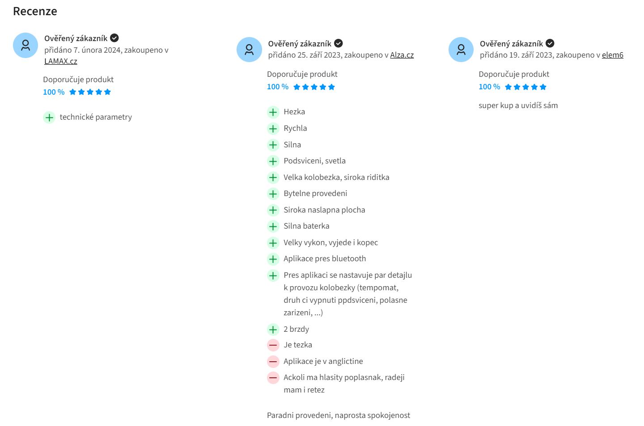Click plus icon beside 'Aplikace pres bluetooth'

pyautogui.click(x=273, y=259)
